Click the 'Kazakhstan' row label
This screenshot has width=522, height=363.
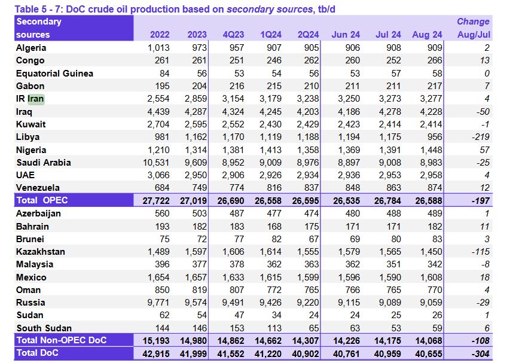41,252
